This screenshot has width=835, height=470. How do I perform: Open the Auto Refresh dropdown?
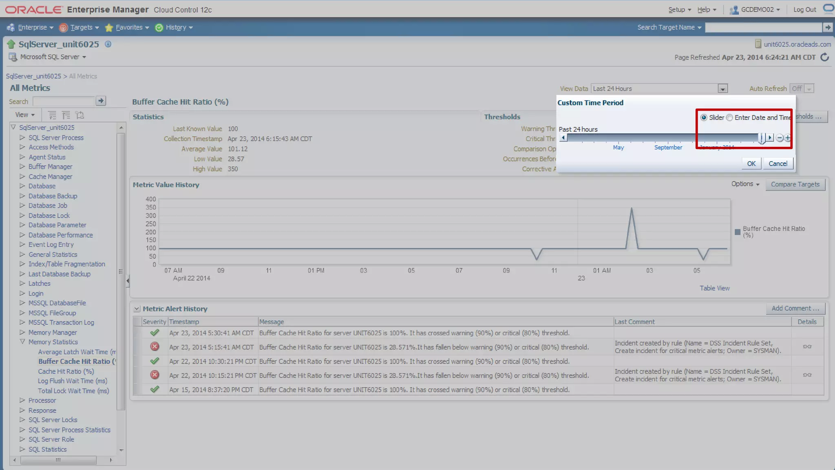coord(809,89)
